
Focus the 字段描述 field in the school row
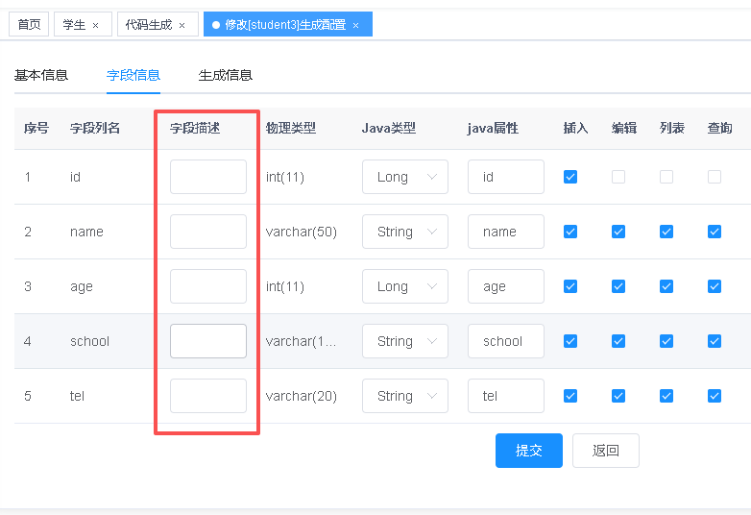point(208,341)
